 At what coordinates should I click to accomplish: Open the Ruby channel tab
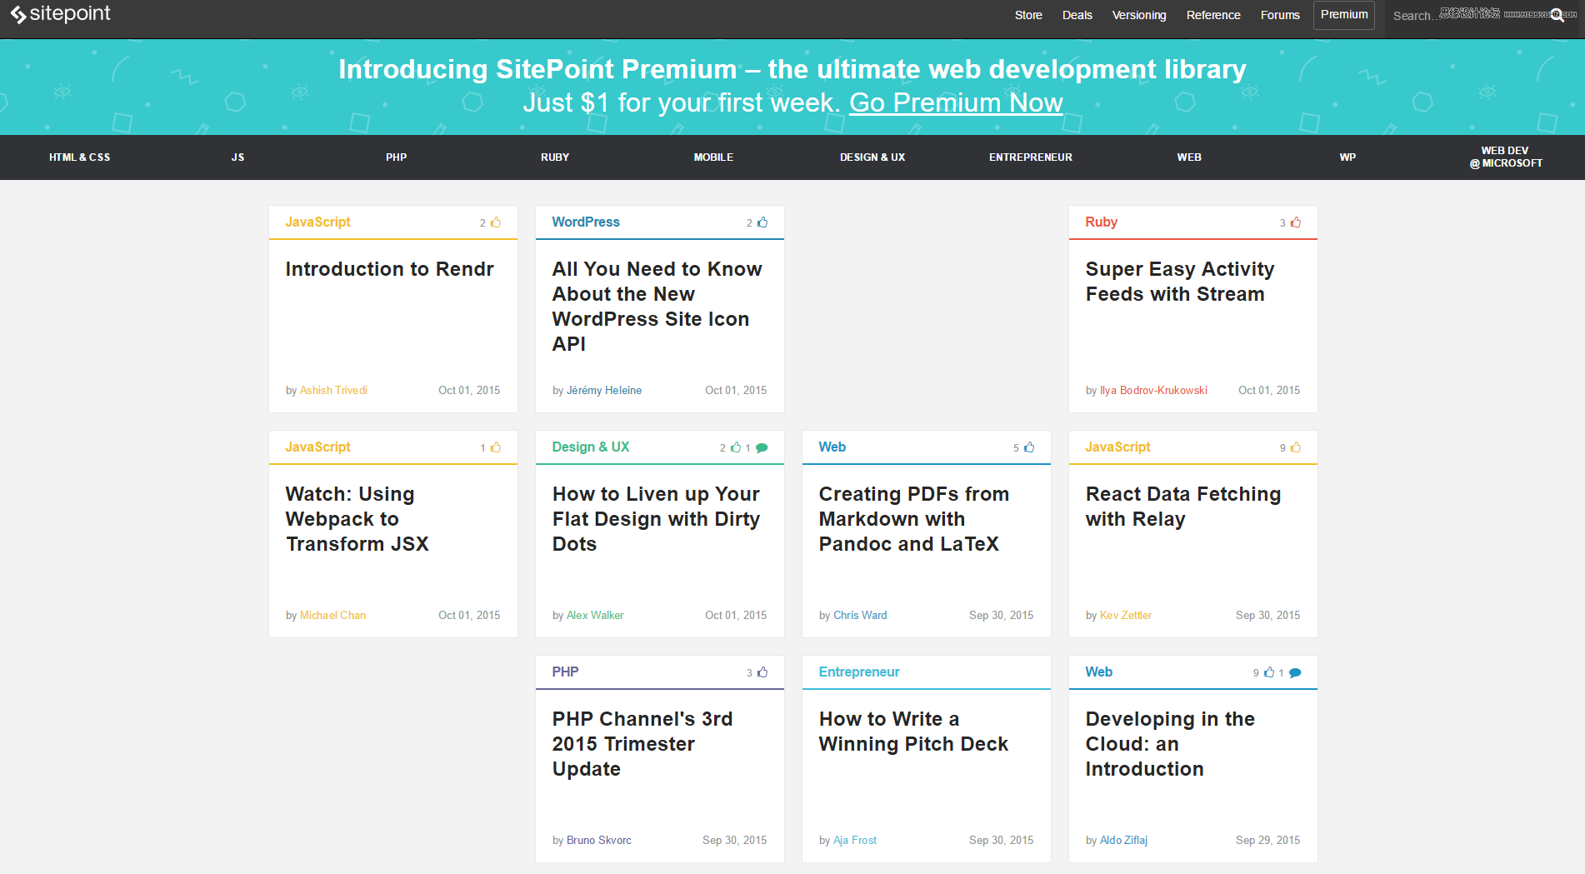pos(555,157)
